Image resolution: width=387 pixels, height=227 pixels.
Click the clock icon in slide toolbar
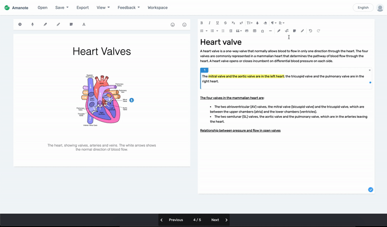[20, 24]
